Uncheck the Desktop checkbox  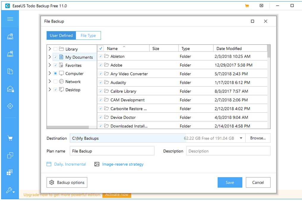(55, 90)
